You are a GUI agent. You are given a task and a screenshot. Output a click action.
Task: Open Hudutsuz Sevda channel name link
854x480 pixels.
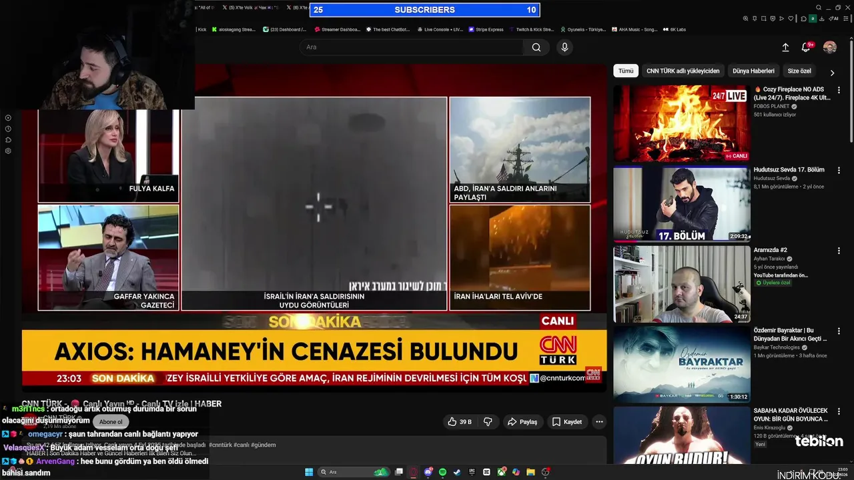point(772,179)
